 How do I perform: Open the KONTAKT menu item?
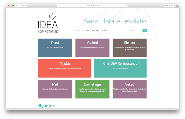point(96,31)
